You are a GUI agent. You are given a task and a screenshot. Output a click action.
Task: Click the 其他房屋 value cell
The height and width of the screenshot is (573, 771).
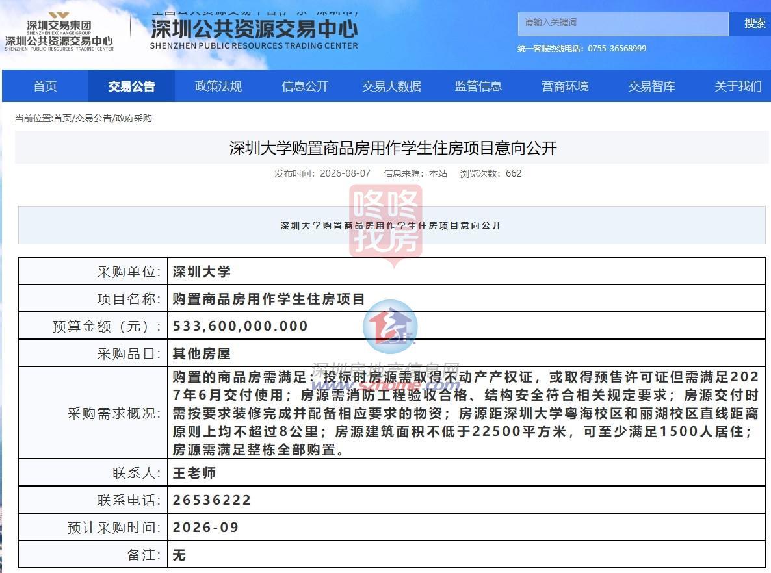(x=467, y=353)
